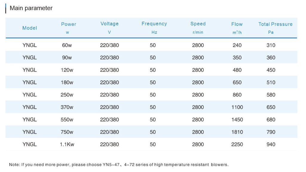This screenshot has height=172, width=306.
Task: Click flow value '650' in 180w row
Action: click(x=237, y=83)
